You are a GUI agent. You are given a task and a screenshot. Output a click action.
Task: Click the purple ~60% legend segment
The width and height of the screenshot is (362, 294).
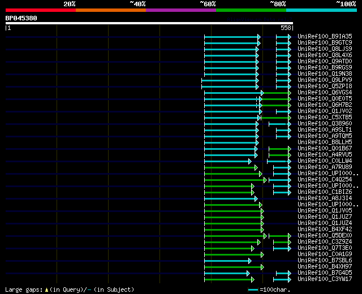pyautogui.click(x=181, y=10)
